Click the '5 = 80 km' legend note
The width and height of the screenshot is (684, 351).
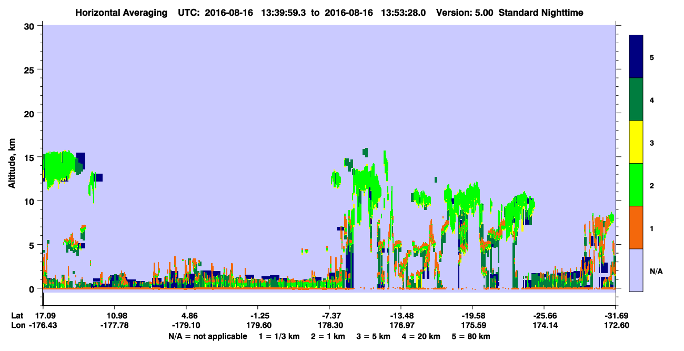click(x=470, y=336)
